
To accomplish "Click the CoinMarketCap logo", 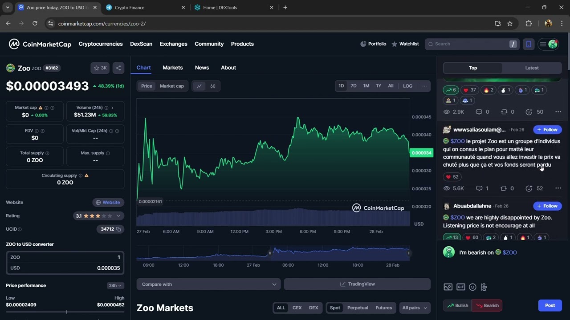I will pyautogui.click(x=40, y=44).
